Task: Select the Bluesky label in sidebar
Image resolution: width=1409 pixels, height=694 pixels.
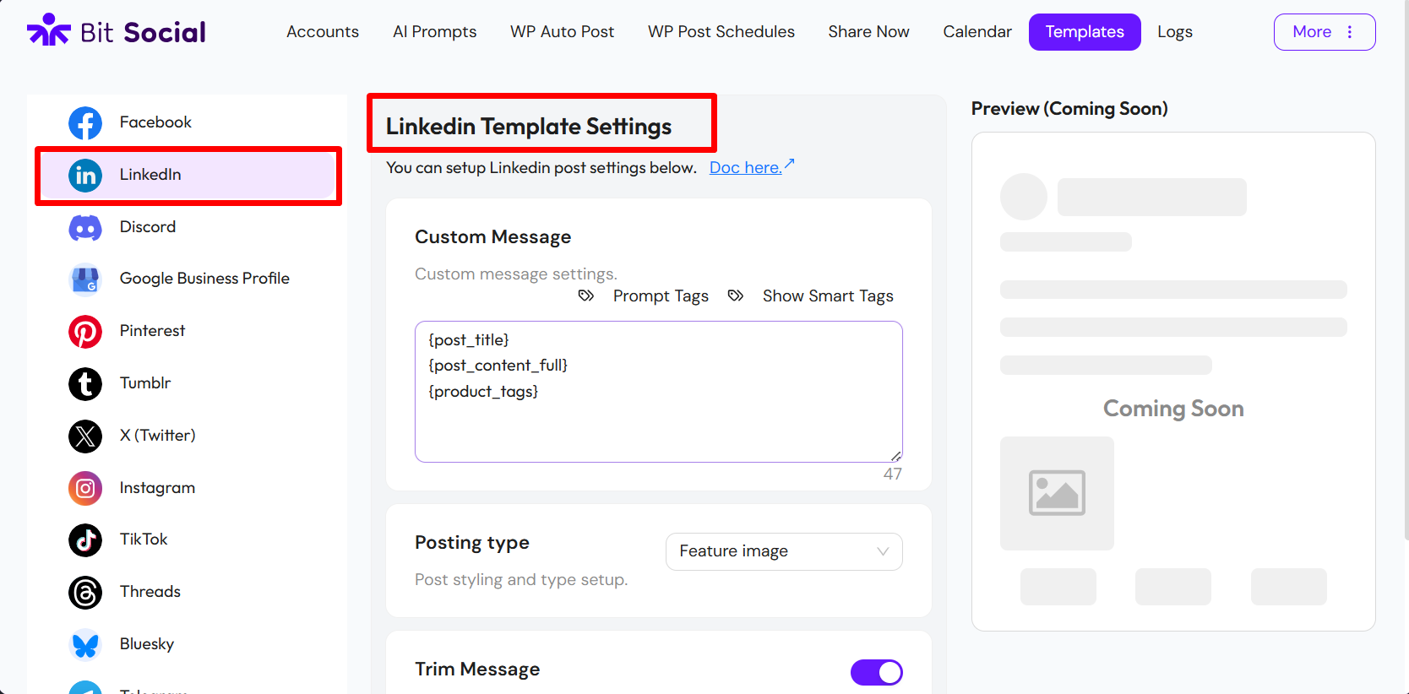Action: (x=147, y=644)
